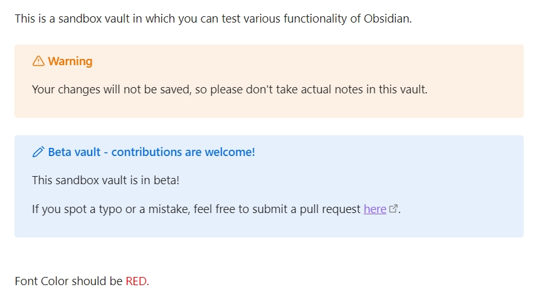Click the word 'Obsidian' in the intro sentence

pos(387,18)
